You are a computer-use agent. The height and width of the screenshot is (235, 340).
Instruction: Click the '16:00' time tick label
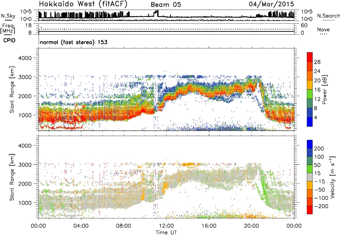click(x=209, y=226)
